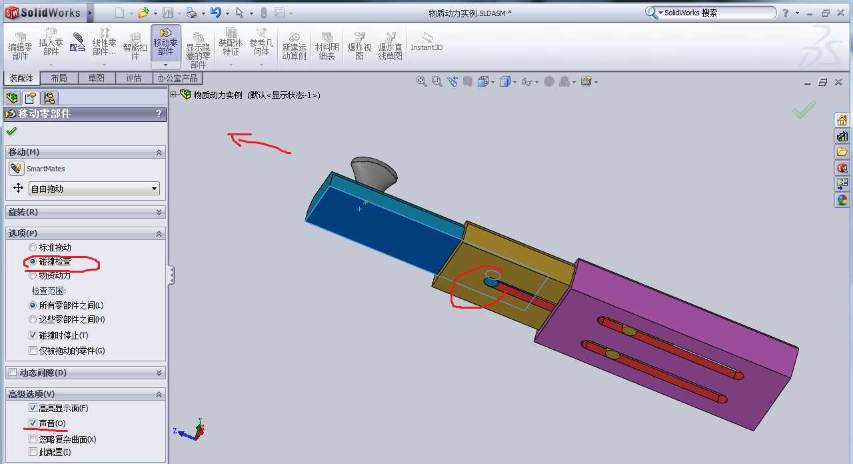
Task: Select These components (这些零部件之间) radio
Action: [33, 319]
